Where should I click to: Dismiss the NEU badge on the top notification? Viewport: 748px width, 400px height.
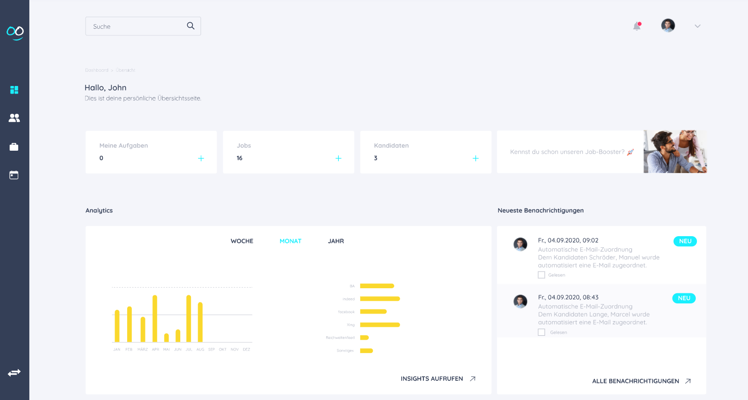pyautogui.click(x=685, y=241)
